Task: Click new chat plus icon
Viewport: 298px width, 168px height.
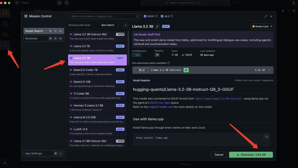Action: click(66, 3)
